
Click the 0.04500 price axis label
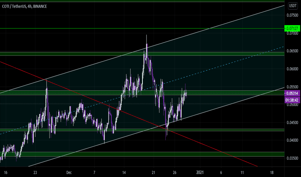(x=292, y=123)
